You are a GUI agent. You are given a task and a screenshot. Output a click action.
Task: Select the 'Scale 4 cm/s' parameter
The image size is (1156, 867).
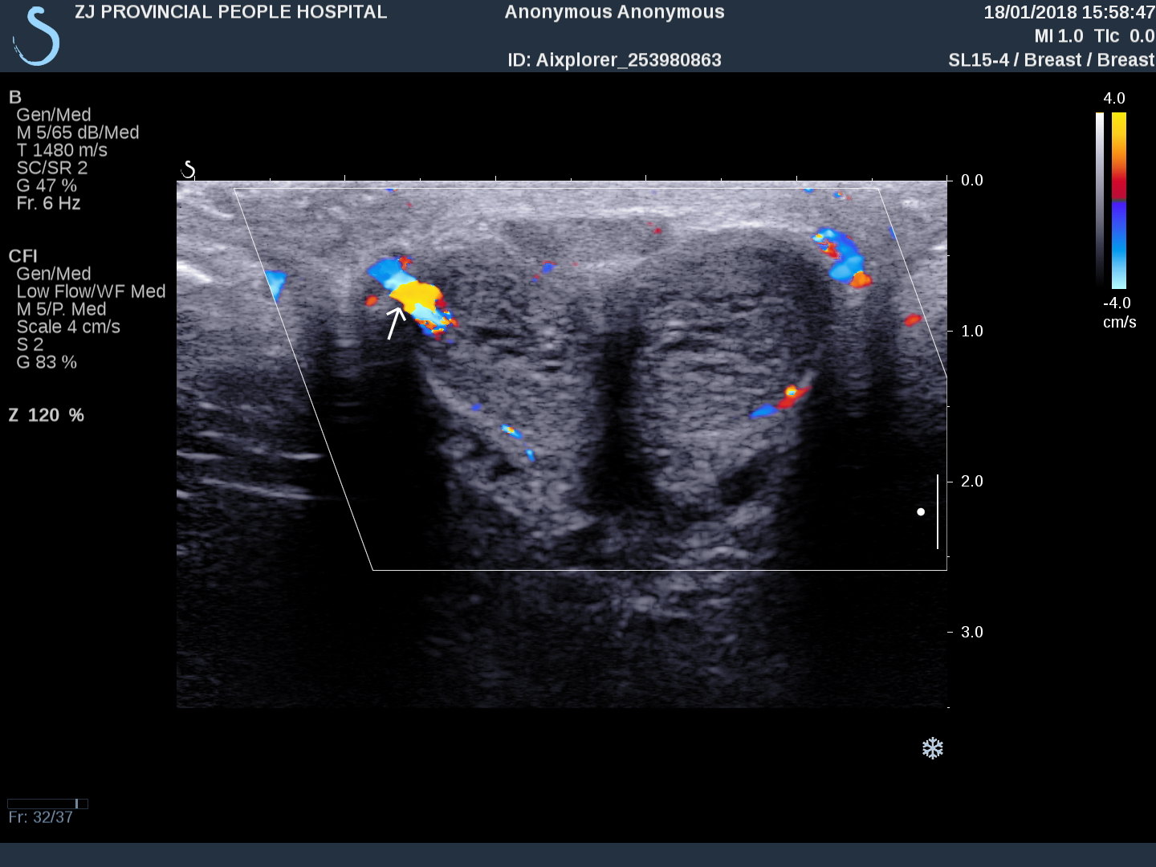68,327
